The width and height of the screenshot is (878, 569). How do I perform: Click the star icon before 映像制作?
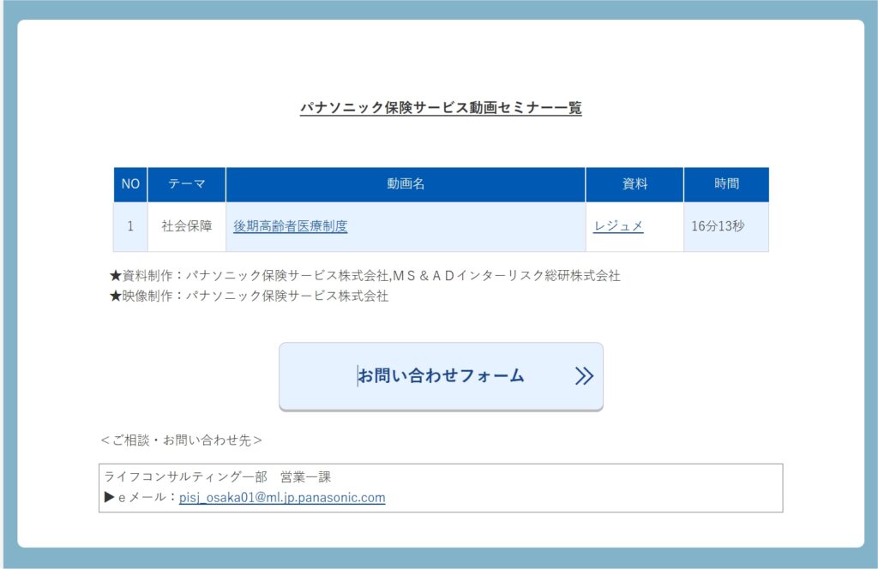pyautogui.click(x=116, y=296)
